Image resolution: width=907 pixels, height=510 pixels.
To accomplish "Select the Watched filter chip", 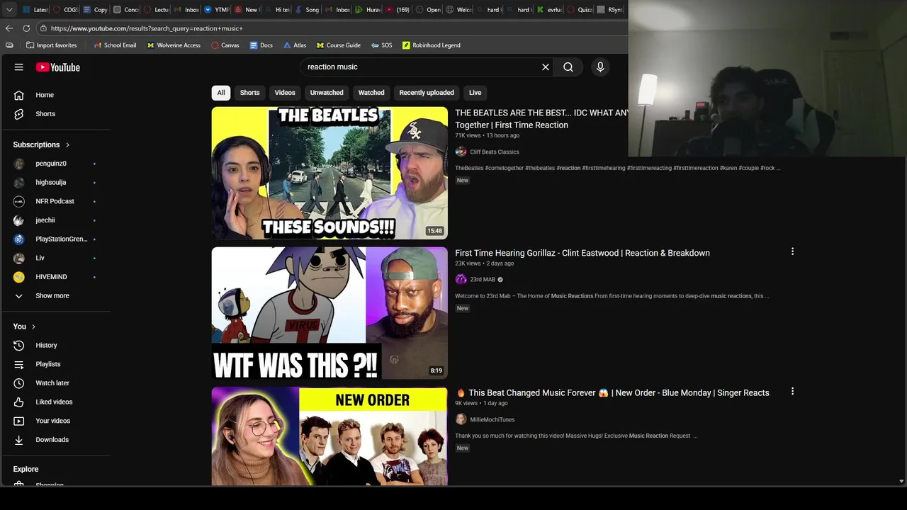I will point(371,93).
